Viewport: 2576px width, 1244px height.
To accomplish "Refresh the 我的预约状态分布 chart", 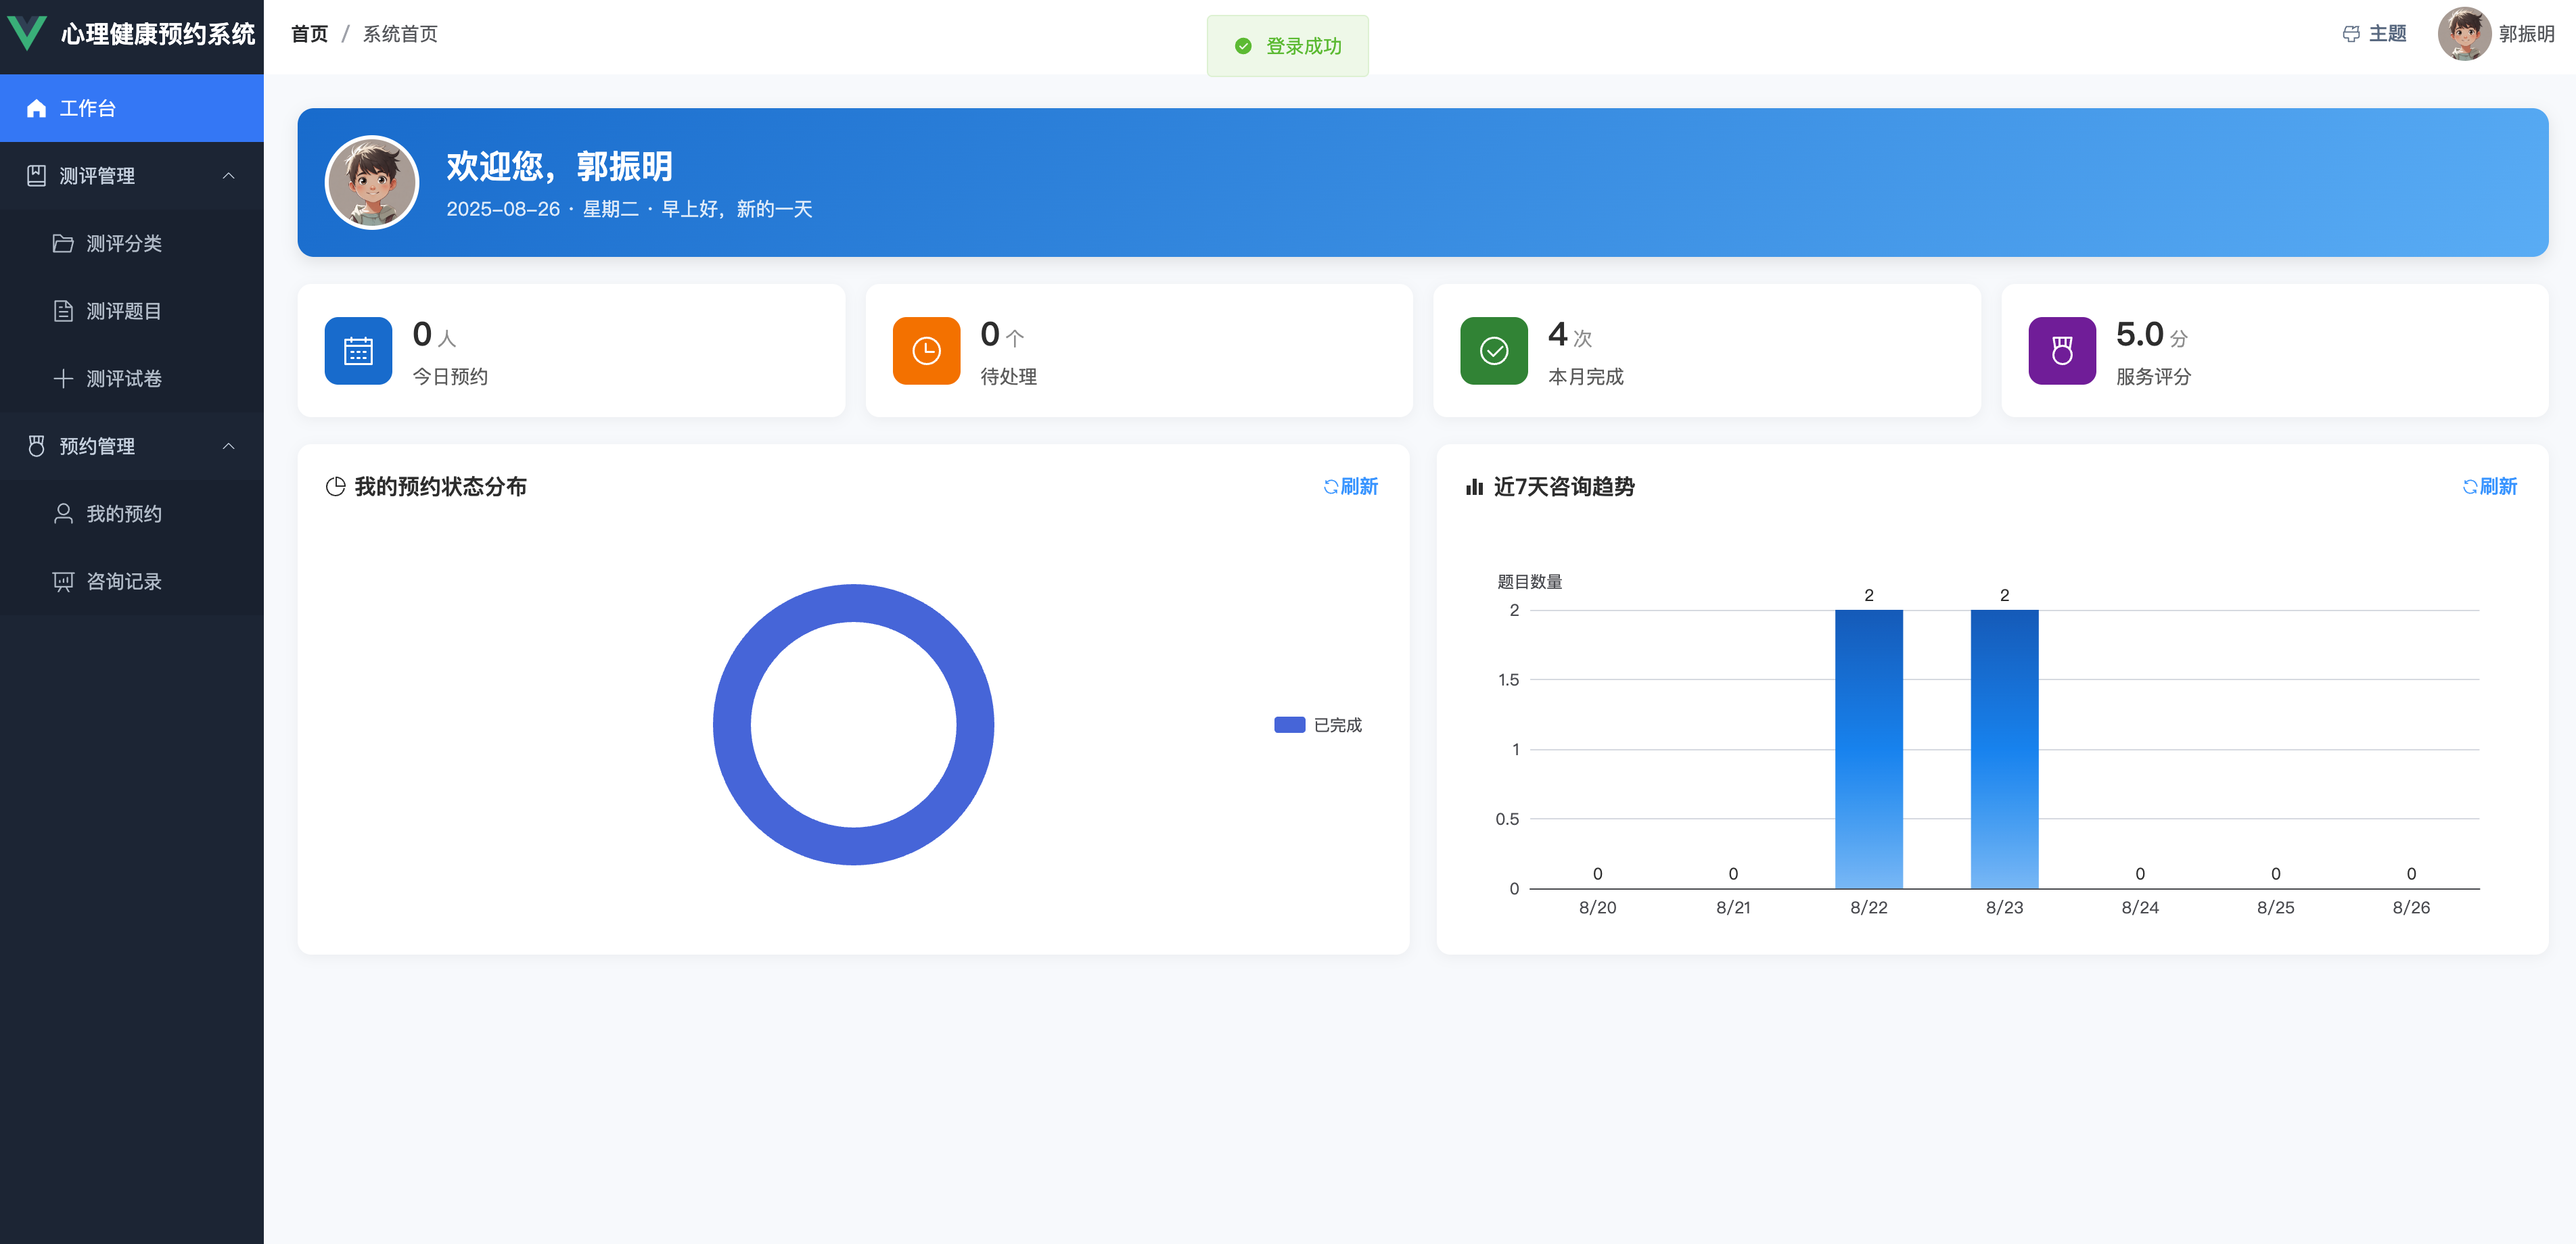I will [1350, 487].
